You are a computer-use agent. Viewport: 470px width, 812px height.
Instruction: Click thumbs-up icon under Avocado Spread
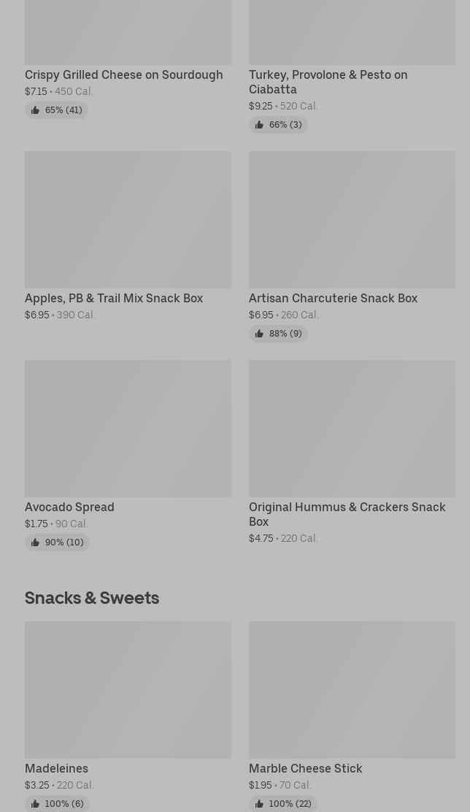35,543
